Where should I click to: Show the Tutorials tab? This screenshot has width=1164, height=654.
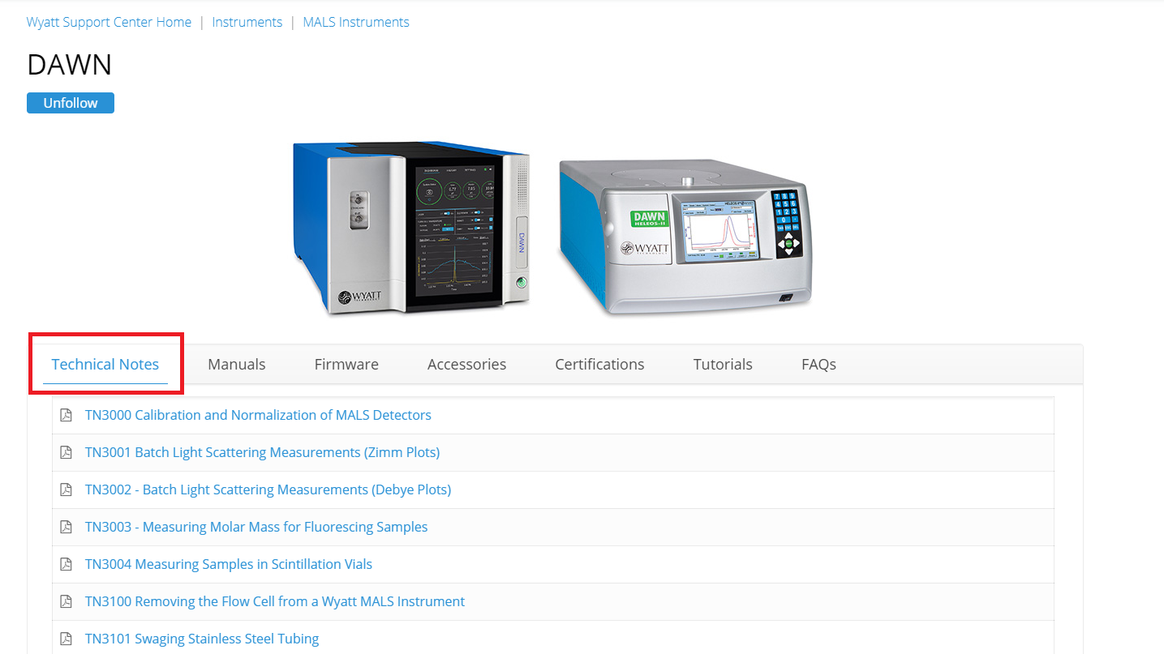tap(723, 364)
